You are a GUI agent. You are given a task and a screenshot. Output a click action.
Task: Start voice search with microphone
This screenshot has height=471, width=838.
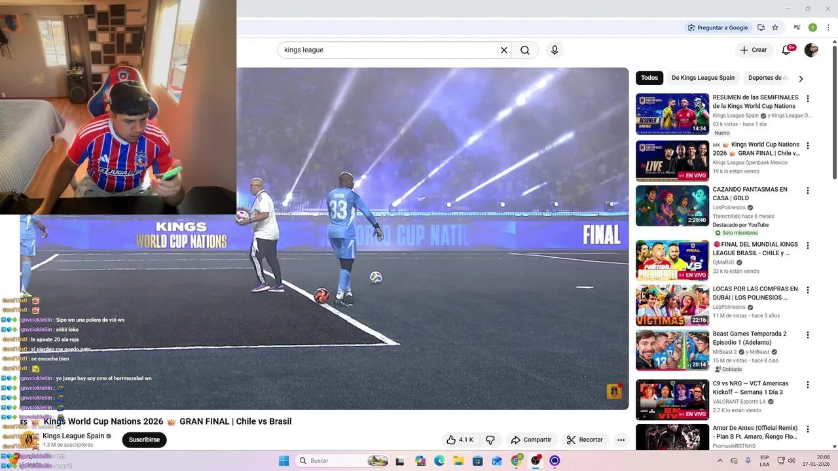pos(555,50)
